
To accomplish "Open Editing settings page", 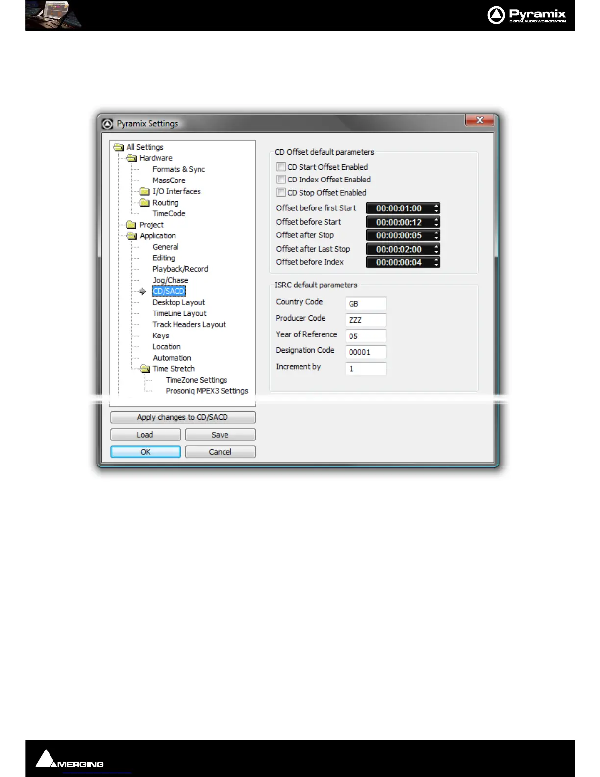I will click(164, 258).
